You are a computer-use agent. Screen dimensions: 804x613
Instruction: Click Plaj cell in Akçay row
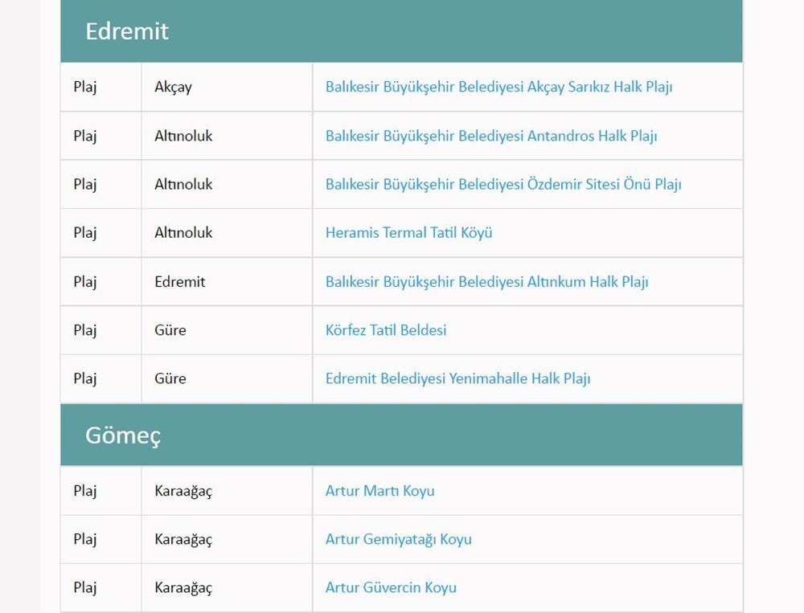click(85, 87)
